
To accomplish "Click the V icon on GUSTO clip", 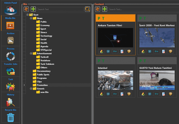I will 150,94.
